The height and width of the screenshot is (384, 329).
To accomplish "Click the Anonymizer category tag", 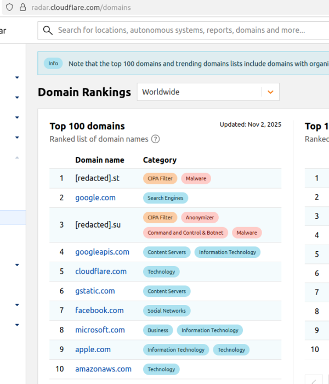I will pos(200,218).
